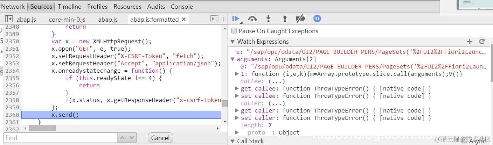493x145 pixels.
Task: Open the Network panel tab
Action: [13, 6]
